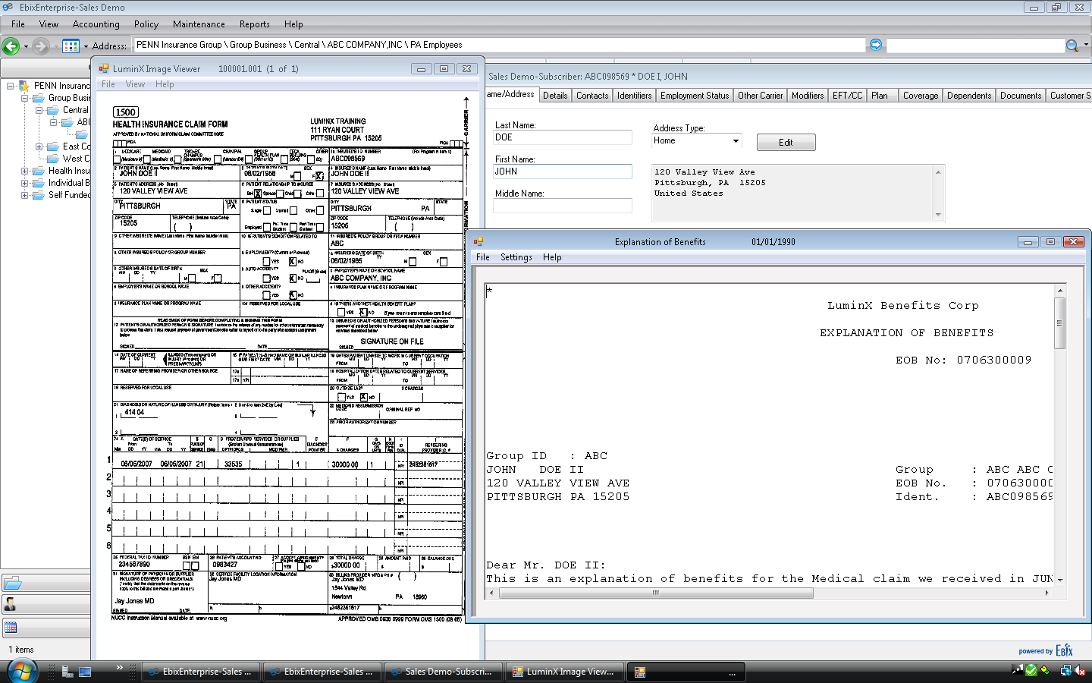1092x683 pixels.
Task: Open the Policy menu
Action: coord(146,24)
